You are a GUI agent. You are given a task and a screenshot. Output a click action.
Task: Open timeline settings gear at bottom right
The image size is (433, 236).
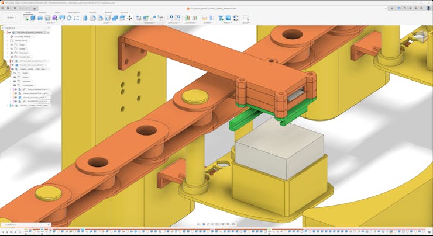429,232
